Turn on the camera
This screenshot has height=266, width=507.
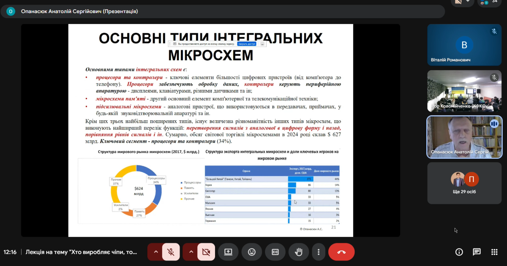[206, 252]
